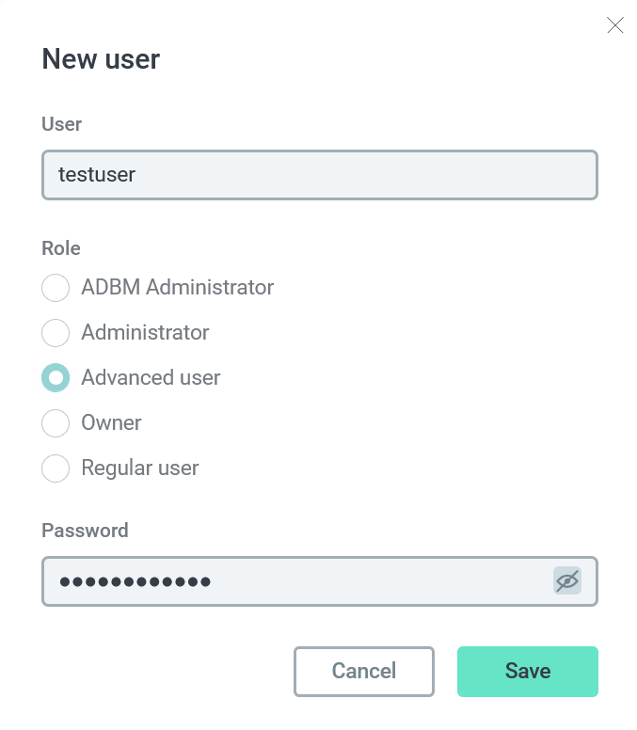Click the "Administrator" role label text
Viewport: 637px width, 730px height.
145,333
